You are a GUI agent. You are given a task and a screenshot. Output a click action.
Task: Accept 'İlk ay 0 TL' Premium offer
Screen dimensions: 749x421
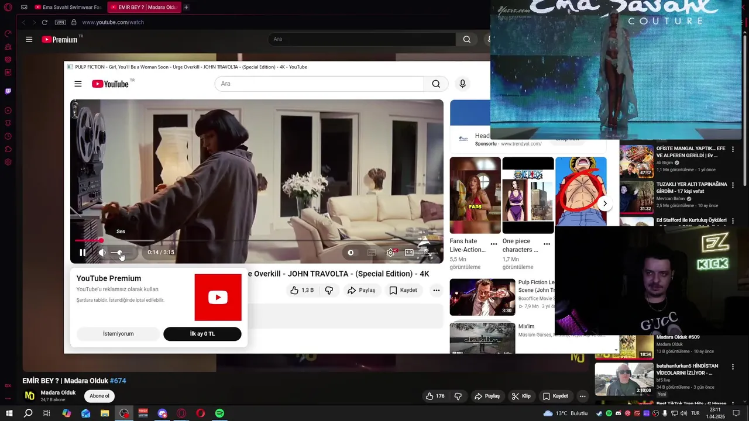click(x=202, y=334)
